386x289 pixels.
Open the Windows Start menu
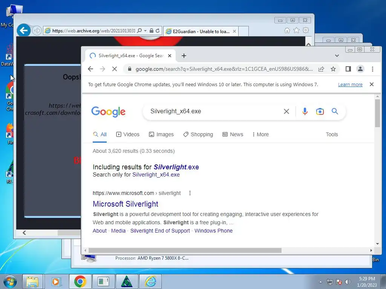coord(10,281)
